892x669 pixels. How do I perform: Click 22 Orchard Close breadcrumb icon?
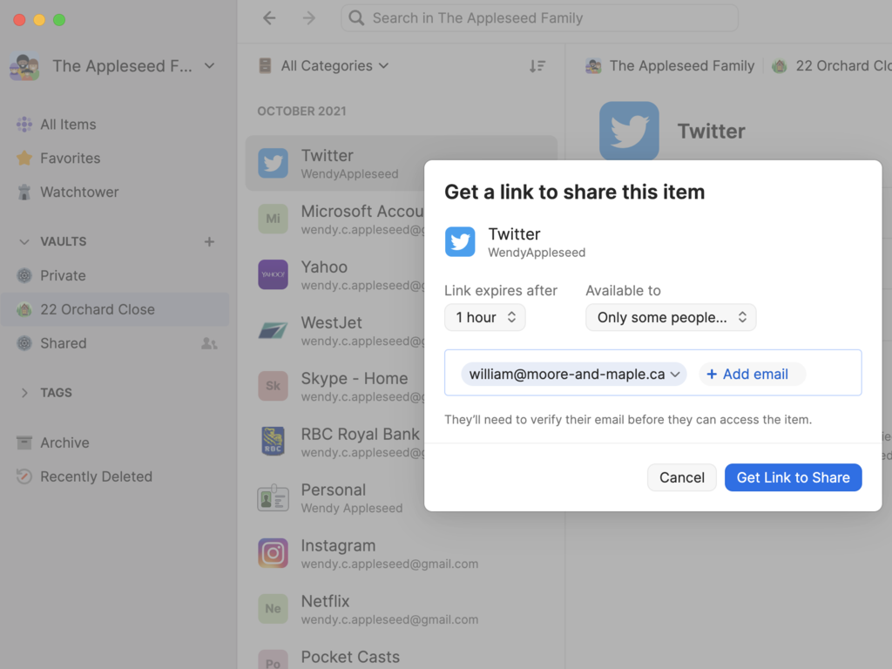pyautogui.click(x=780, y=66)
